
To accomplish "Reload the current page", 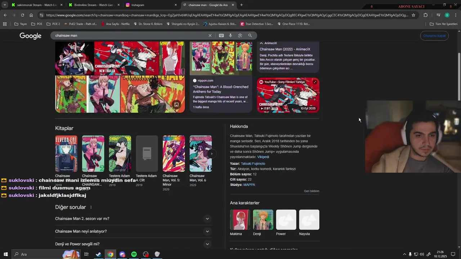I will 22,15.
